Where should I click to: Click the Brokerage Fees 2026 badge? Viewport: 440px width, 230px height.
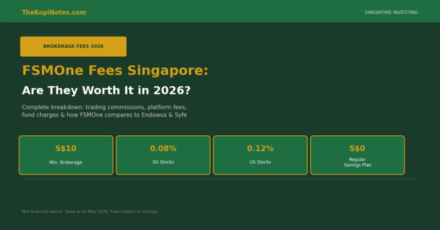[x=73, y=46]
